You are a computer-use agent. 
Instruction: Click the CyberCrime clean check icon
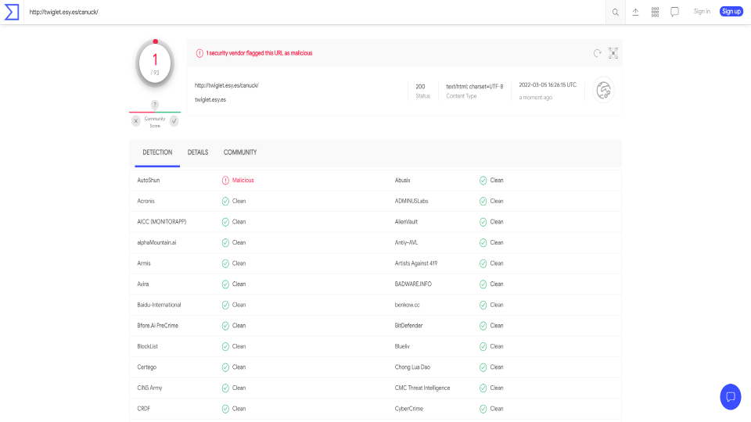click(x=483, y=409)
